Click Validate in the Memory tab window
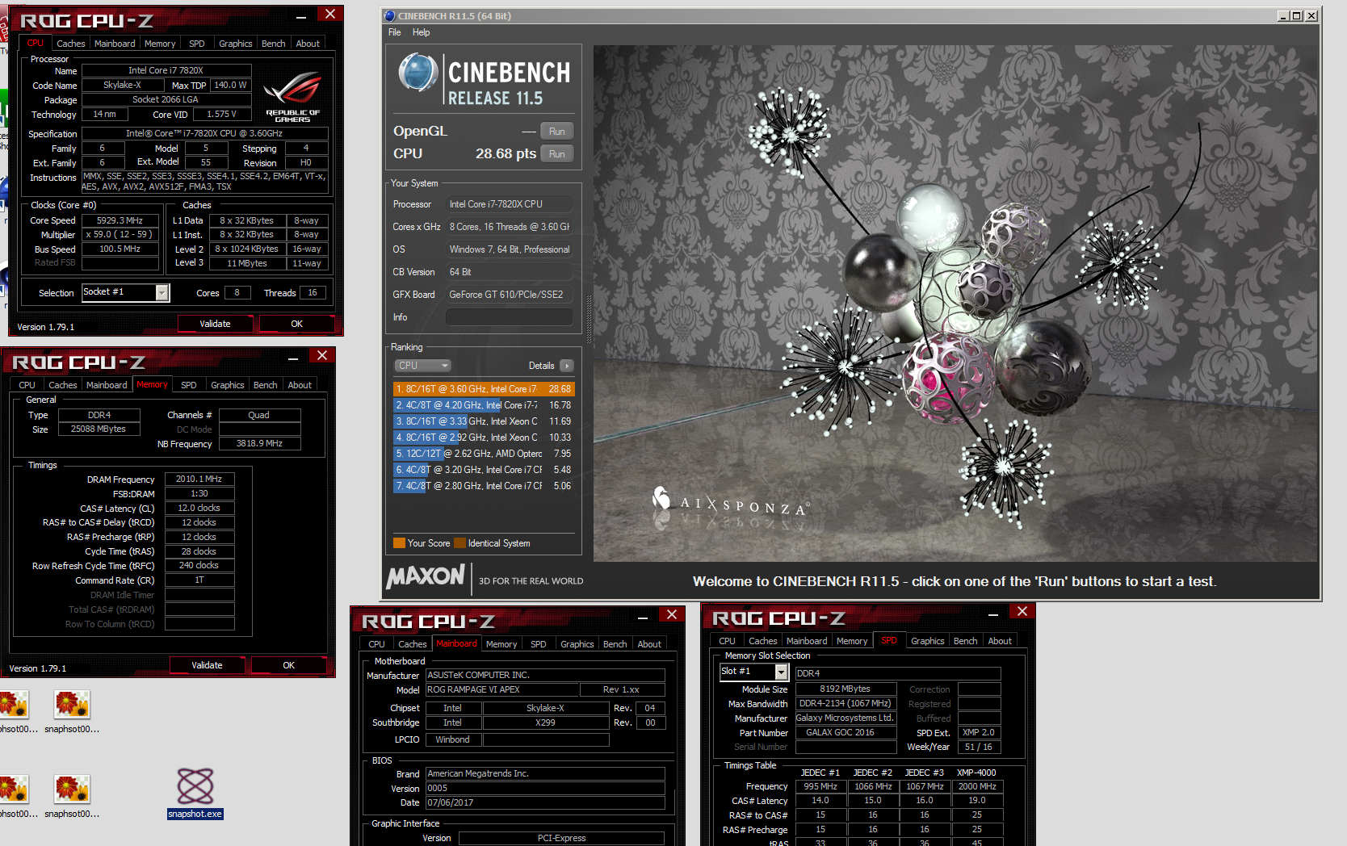Screen dimensions: 1347x846 click(207, 665)
